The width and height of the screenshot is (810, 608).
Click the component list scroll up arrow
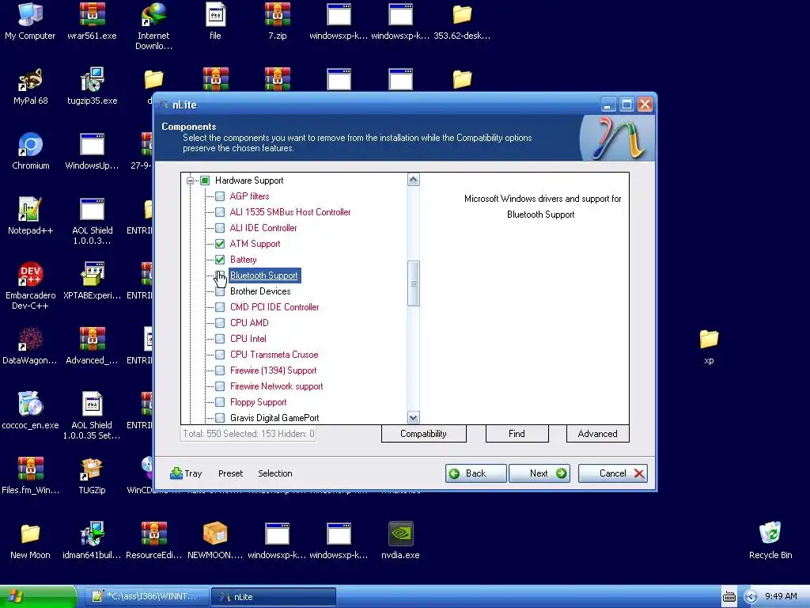coord(413,180)
